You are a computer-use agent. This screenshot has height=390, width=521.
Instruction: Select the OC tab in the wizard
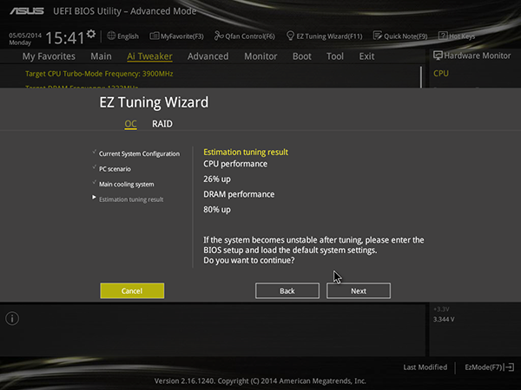(130, 124)
